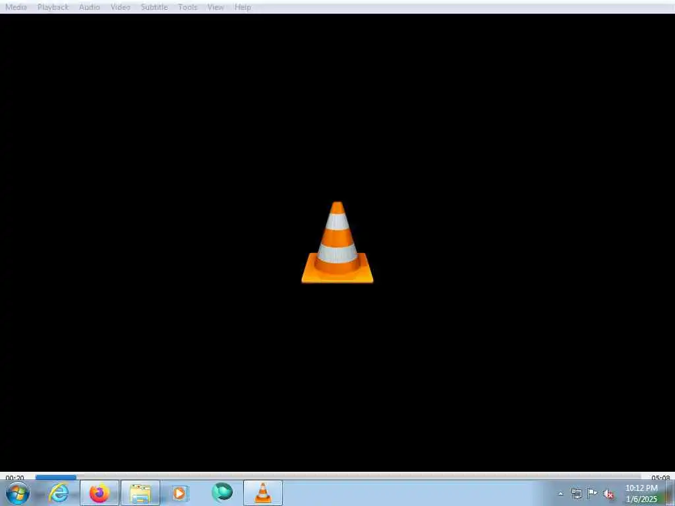The image size is (675, 506).
Task: Open the View menu
Action: (216, 7)
